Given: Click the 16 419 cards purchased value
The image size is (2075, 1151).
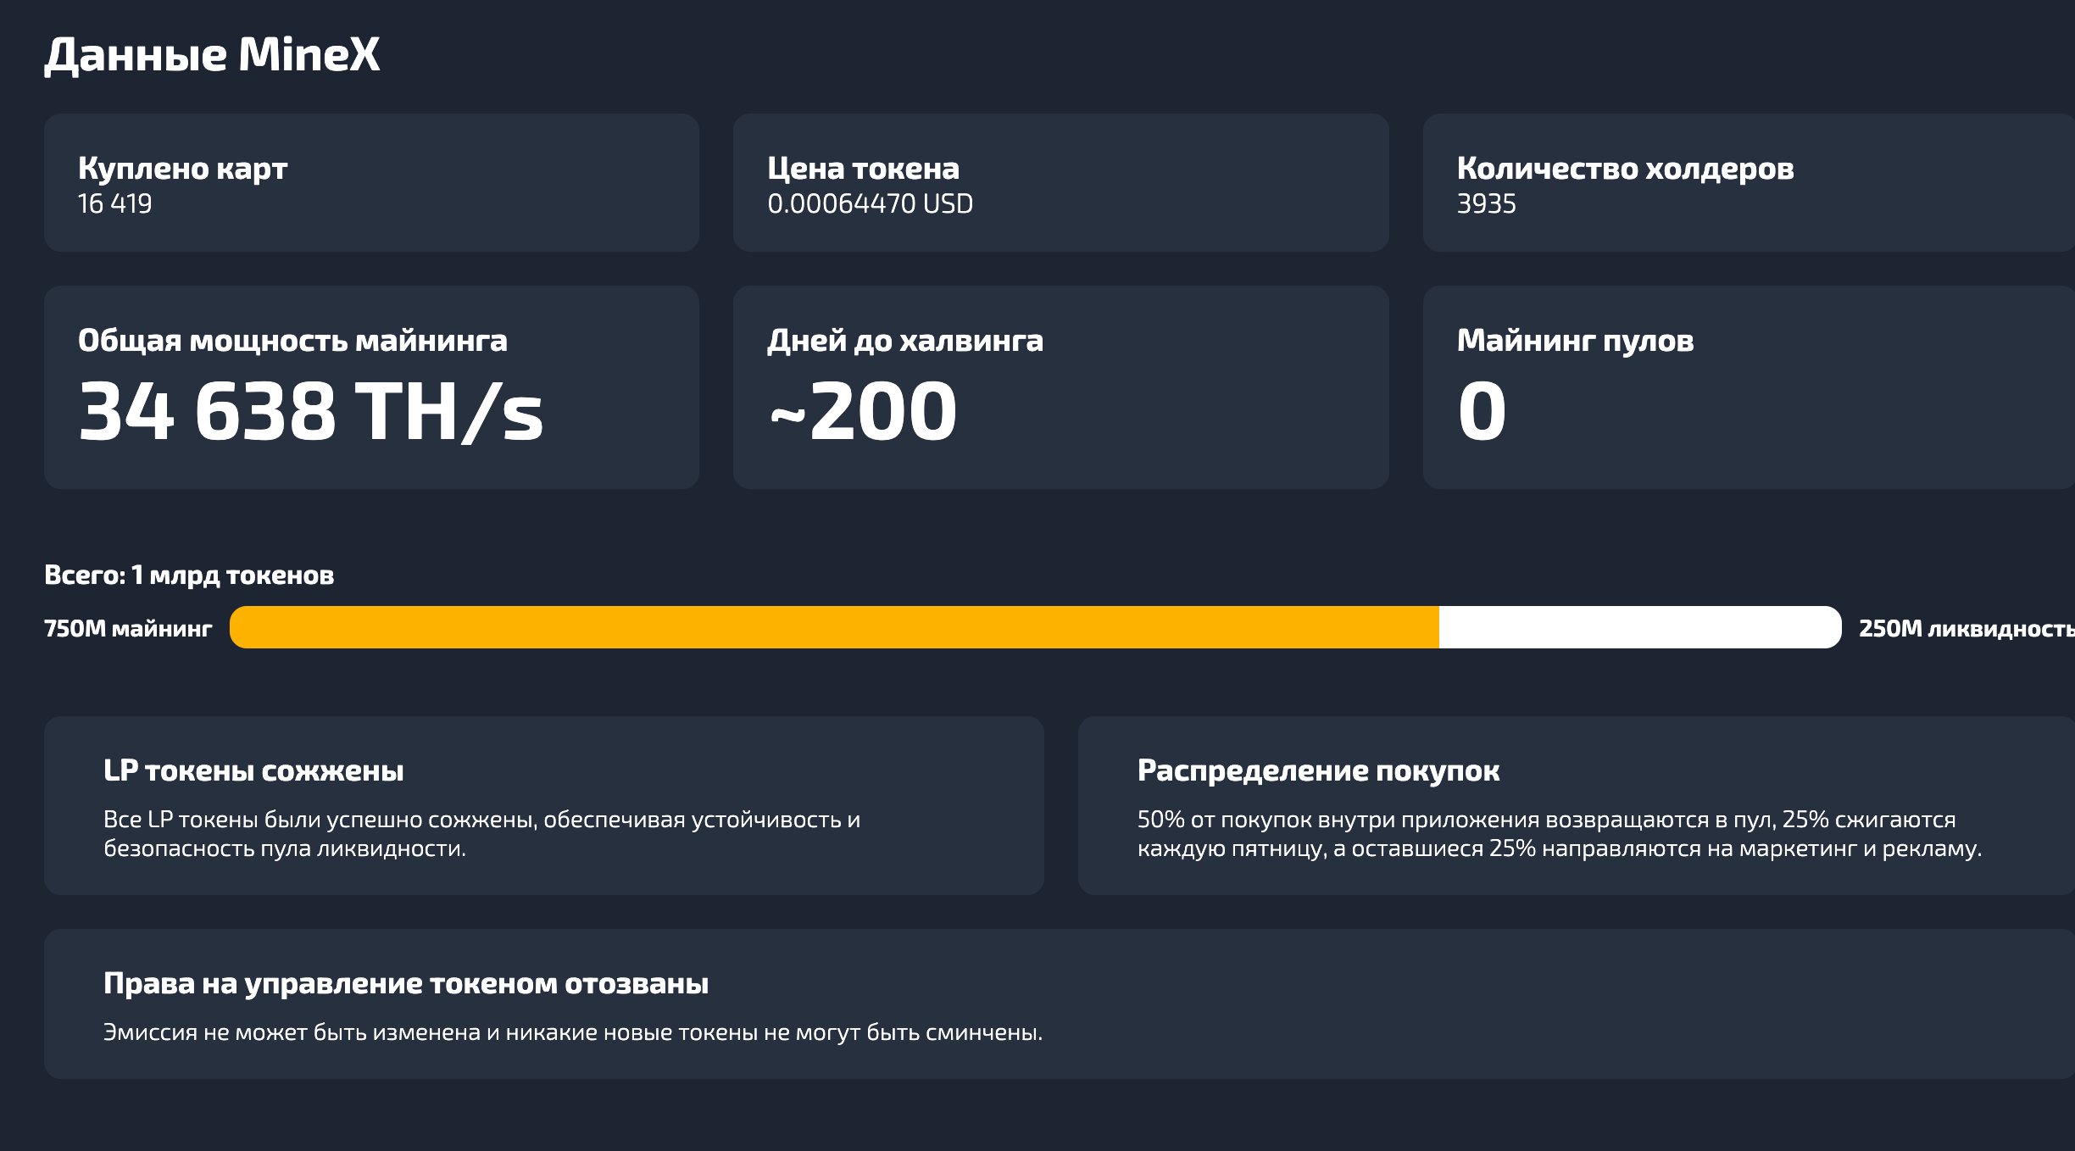Looking at the screenshot, I should 114,204.
